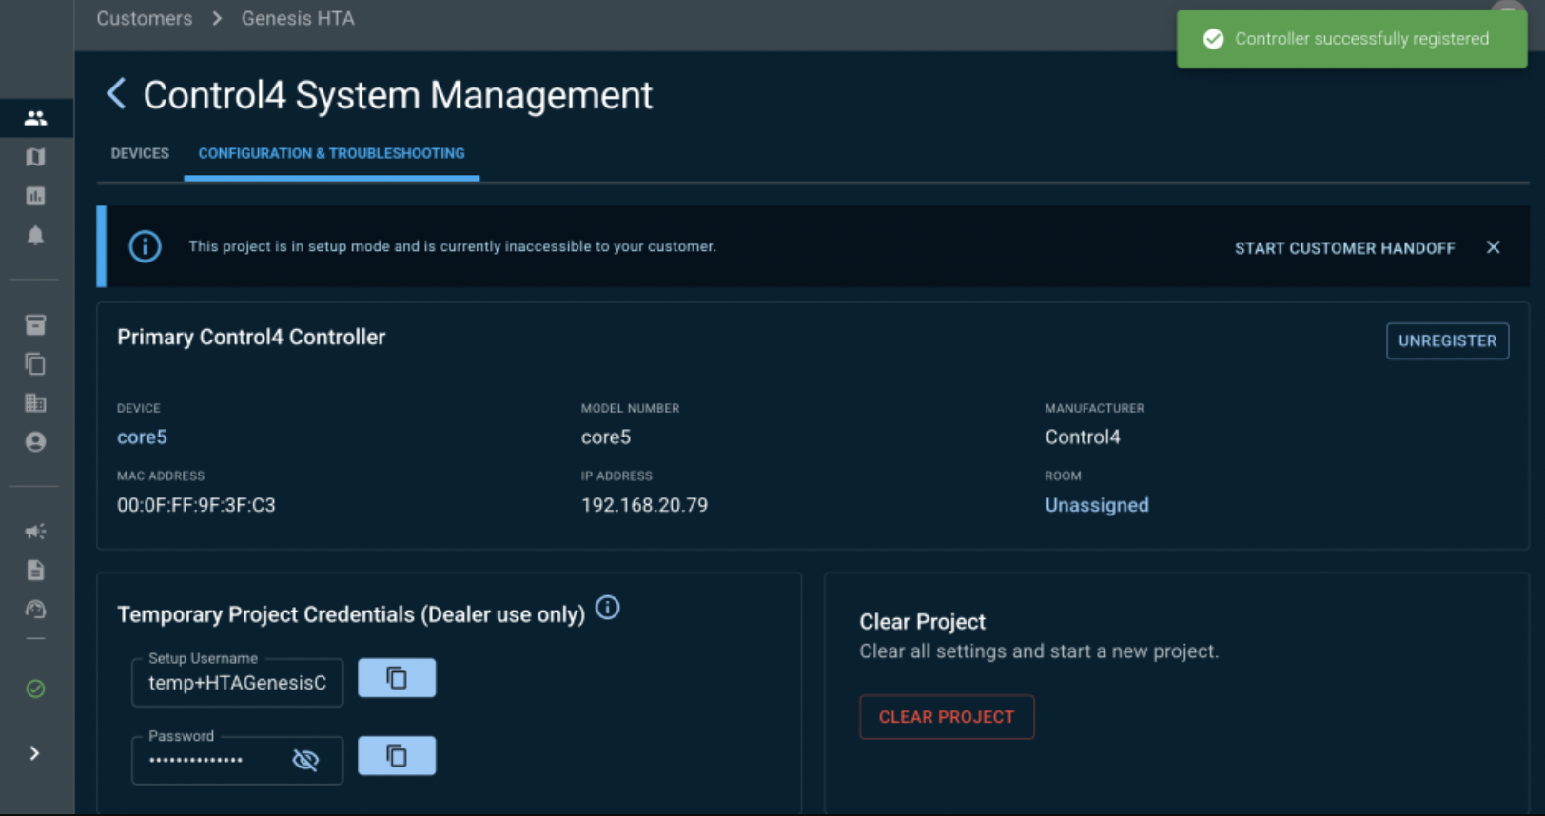Open the notifications bell icon in sidebar
The width and height of the screenshot is (1545, 816).
tap(35, 235)
